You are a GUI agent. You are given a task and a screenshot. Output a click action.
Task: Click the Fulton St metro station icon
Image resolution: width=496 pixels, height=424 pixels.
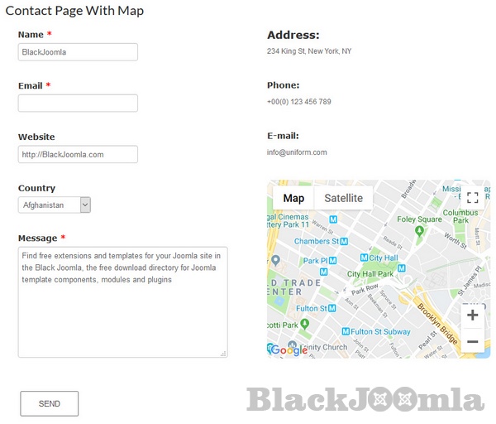(x=331, y=308)
